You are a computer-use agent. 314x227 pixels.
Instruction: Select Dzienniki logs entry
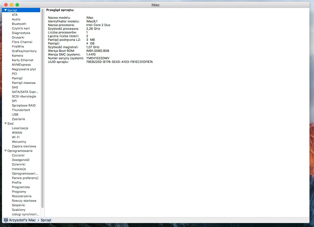coord(19,164)
